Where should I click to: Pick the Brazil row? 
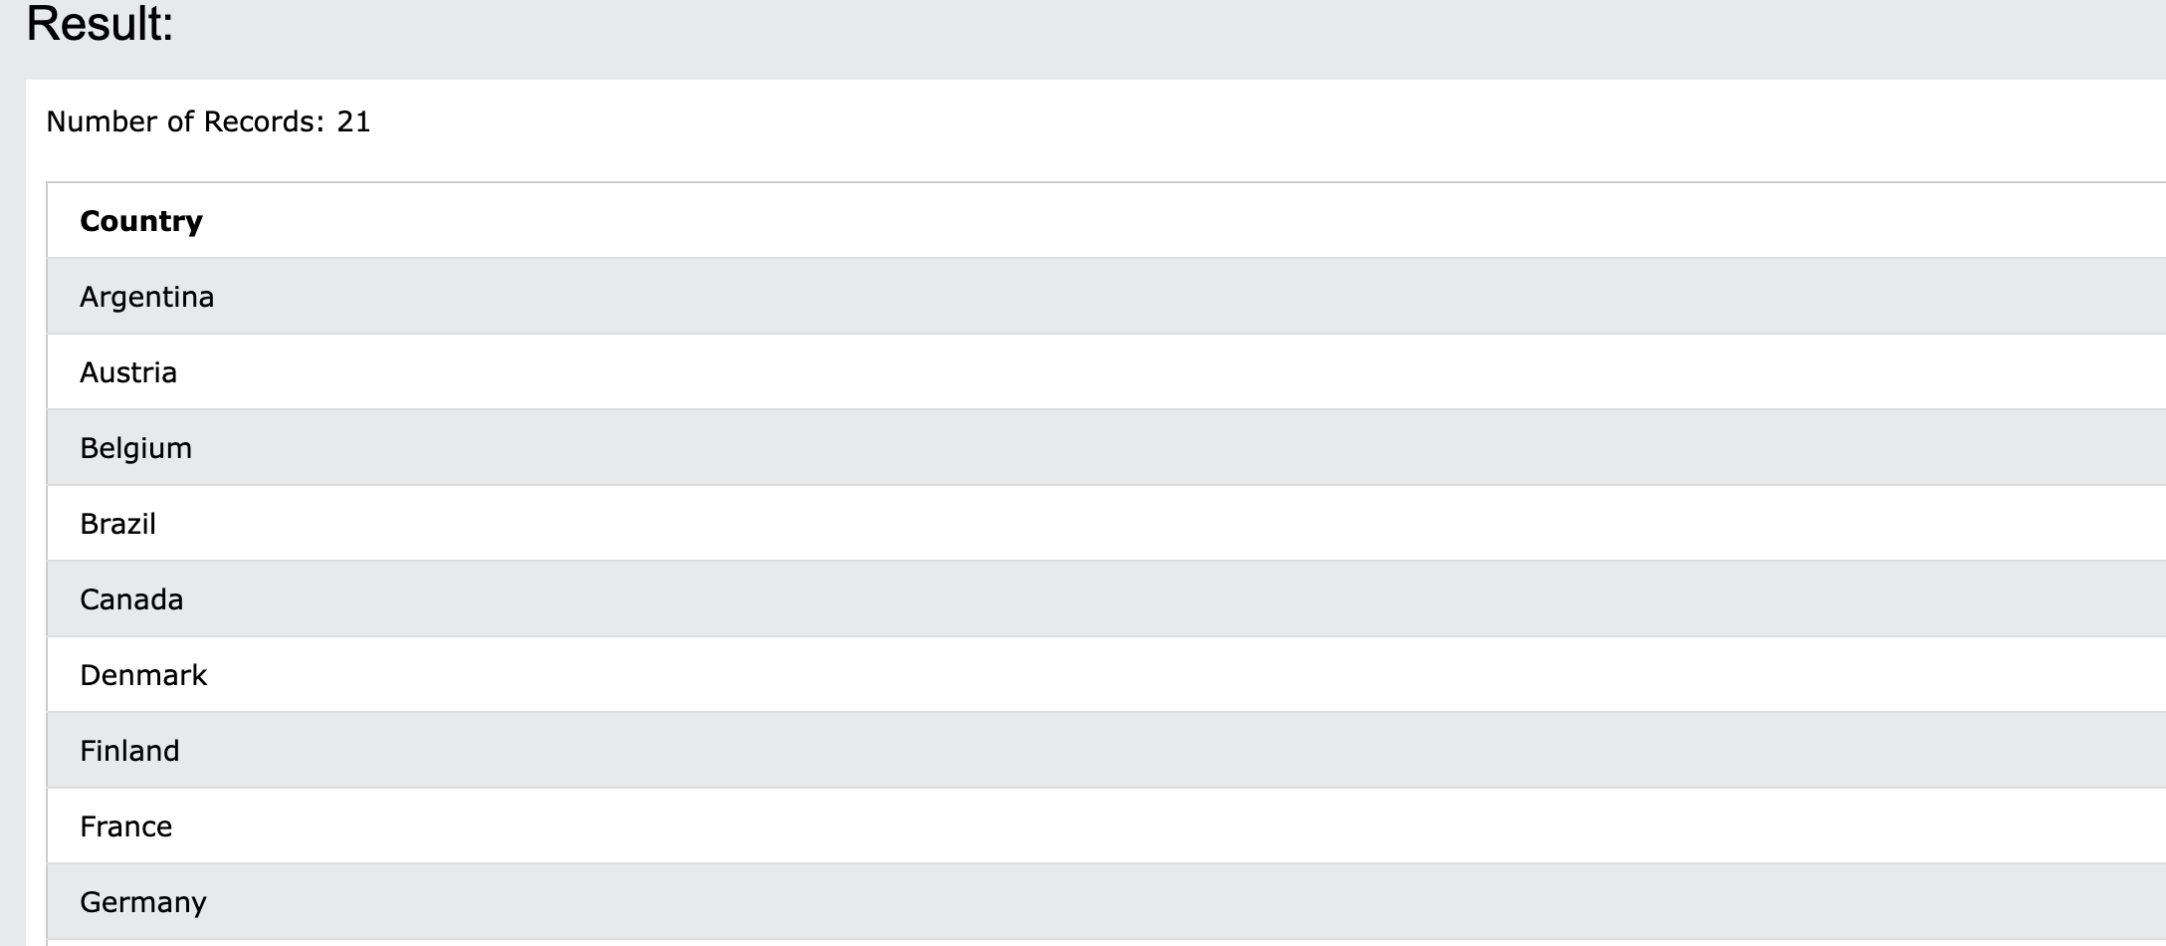tap(117, 524)
